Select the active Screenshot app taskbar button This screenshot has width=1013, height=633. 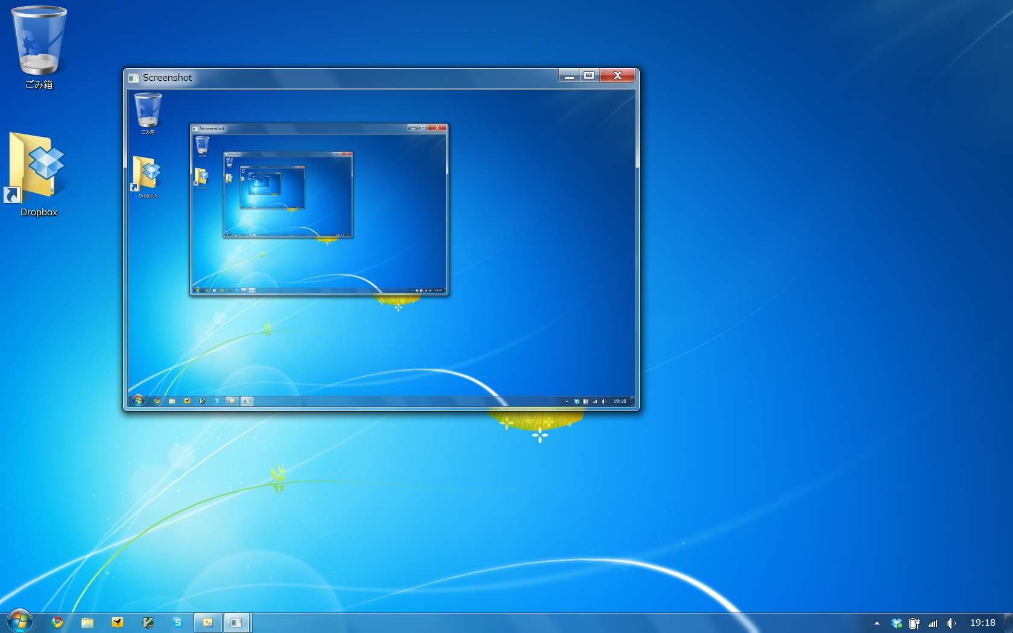tap(237, 623)
